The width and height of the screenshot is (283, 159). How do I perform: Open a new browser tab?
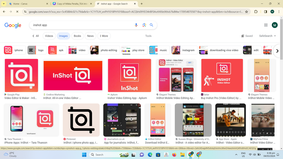tap(141, 4)
